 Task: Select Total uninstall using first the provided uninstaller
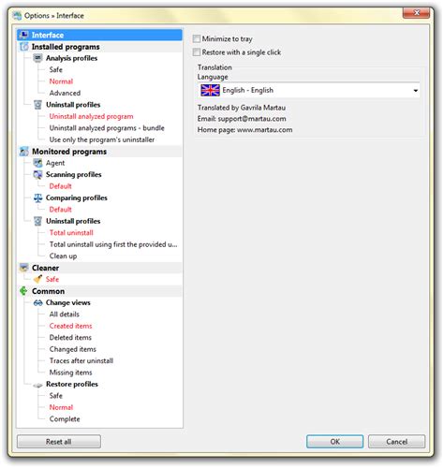tap(113, 244)
